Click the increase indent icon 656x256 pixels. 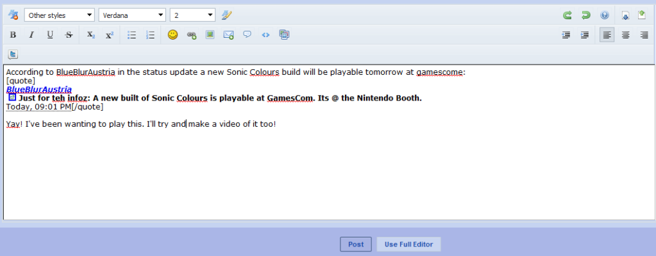(585, 35)
